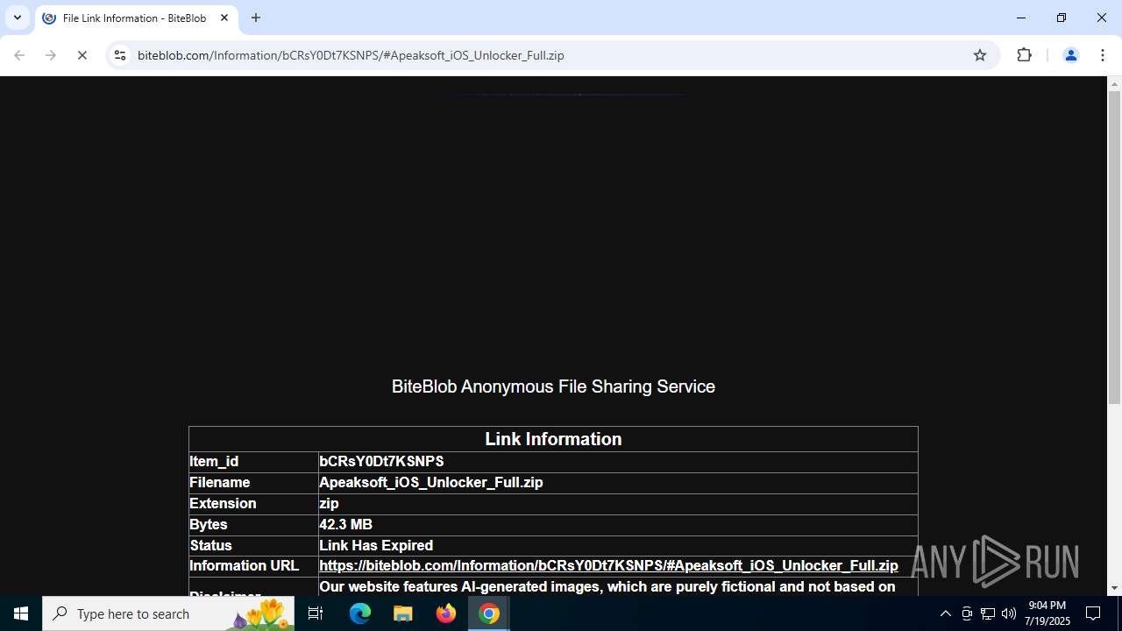Select the 'Bytes' label cell

click(x=253, y=525)
